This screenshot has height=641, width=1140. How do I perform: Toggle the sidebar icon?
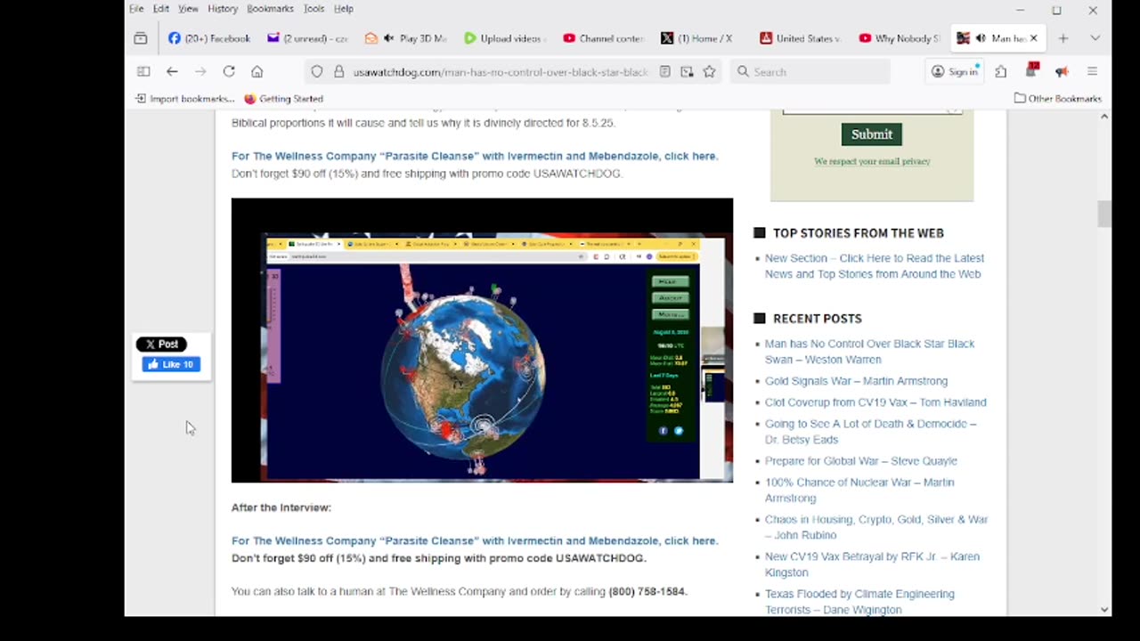[x=143, y=71]
